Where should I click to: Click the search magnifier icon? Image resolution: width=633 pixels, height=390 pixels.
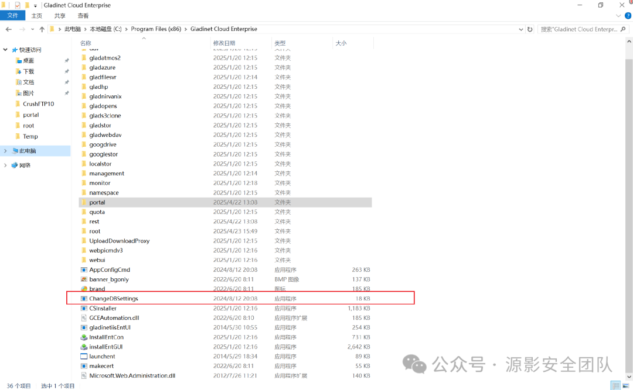pyautogui.click(x=623, y=29)
